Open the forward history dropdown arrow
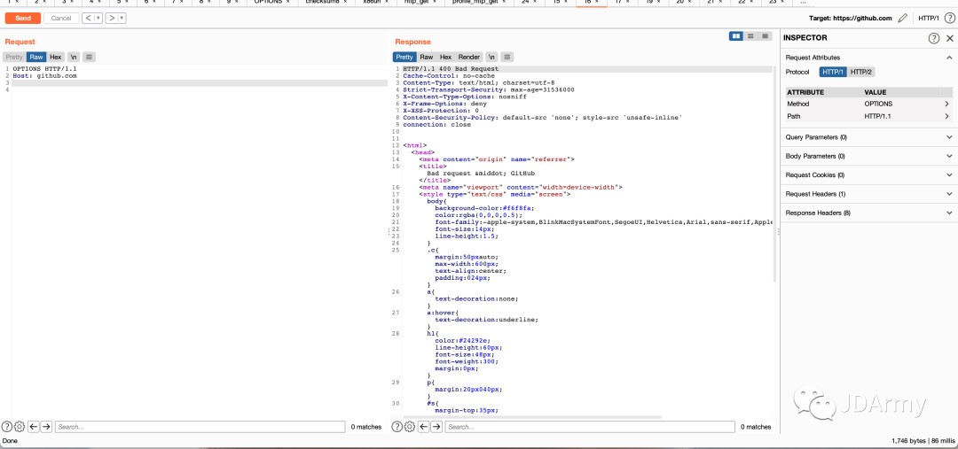The width and height of the screenshot is (958, 449). pos(122,19)
